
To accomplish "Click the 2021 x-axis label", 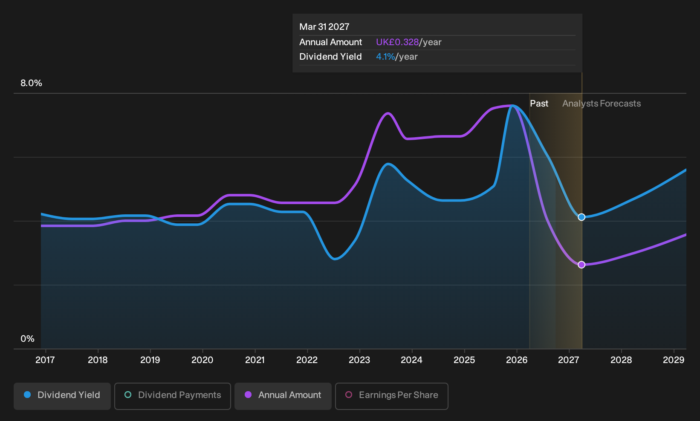I will [255, 360].
